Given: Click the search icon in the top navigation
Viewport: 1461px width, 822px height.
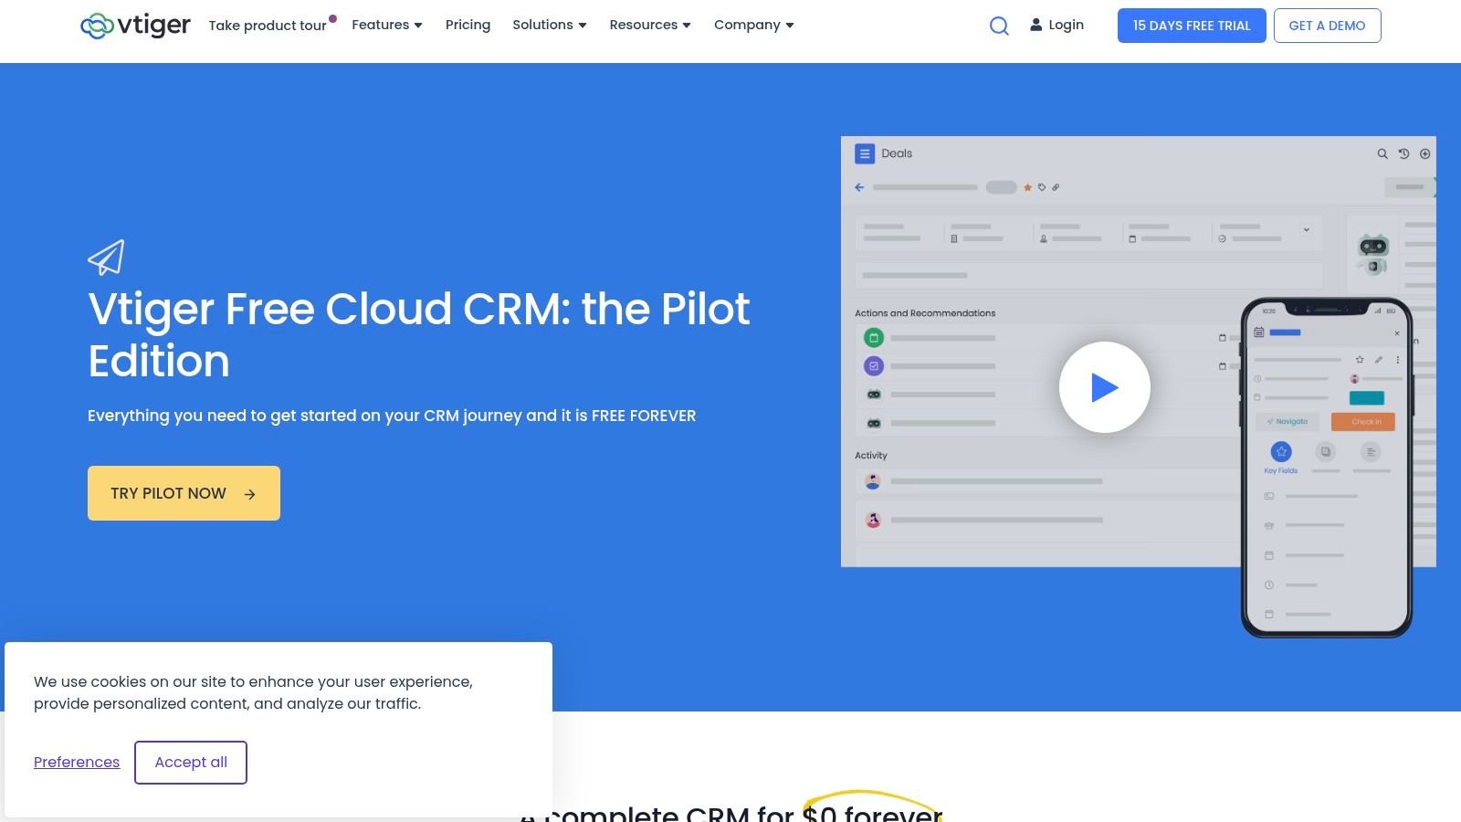Looking at the screenshot, I should click(999, 26).
